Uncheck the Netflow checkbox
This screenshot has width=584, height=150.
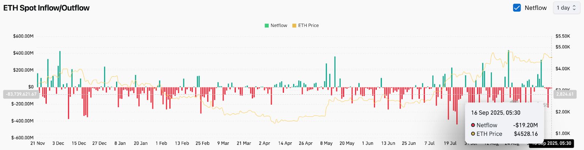517,8
